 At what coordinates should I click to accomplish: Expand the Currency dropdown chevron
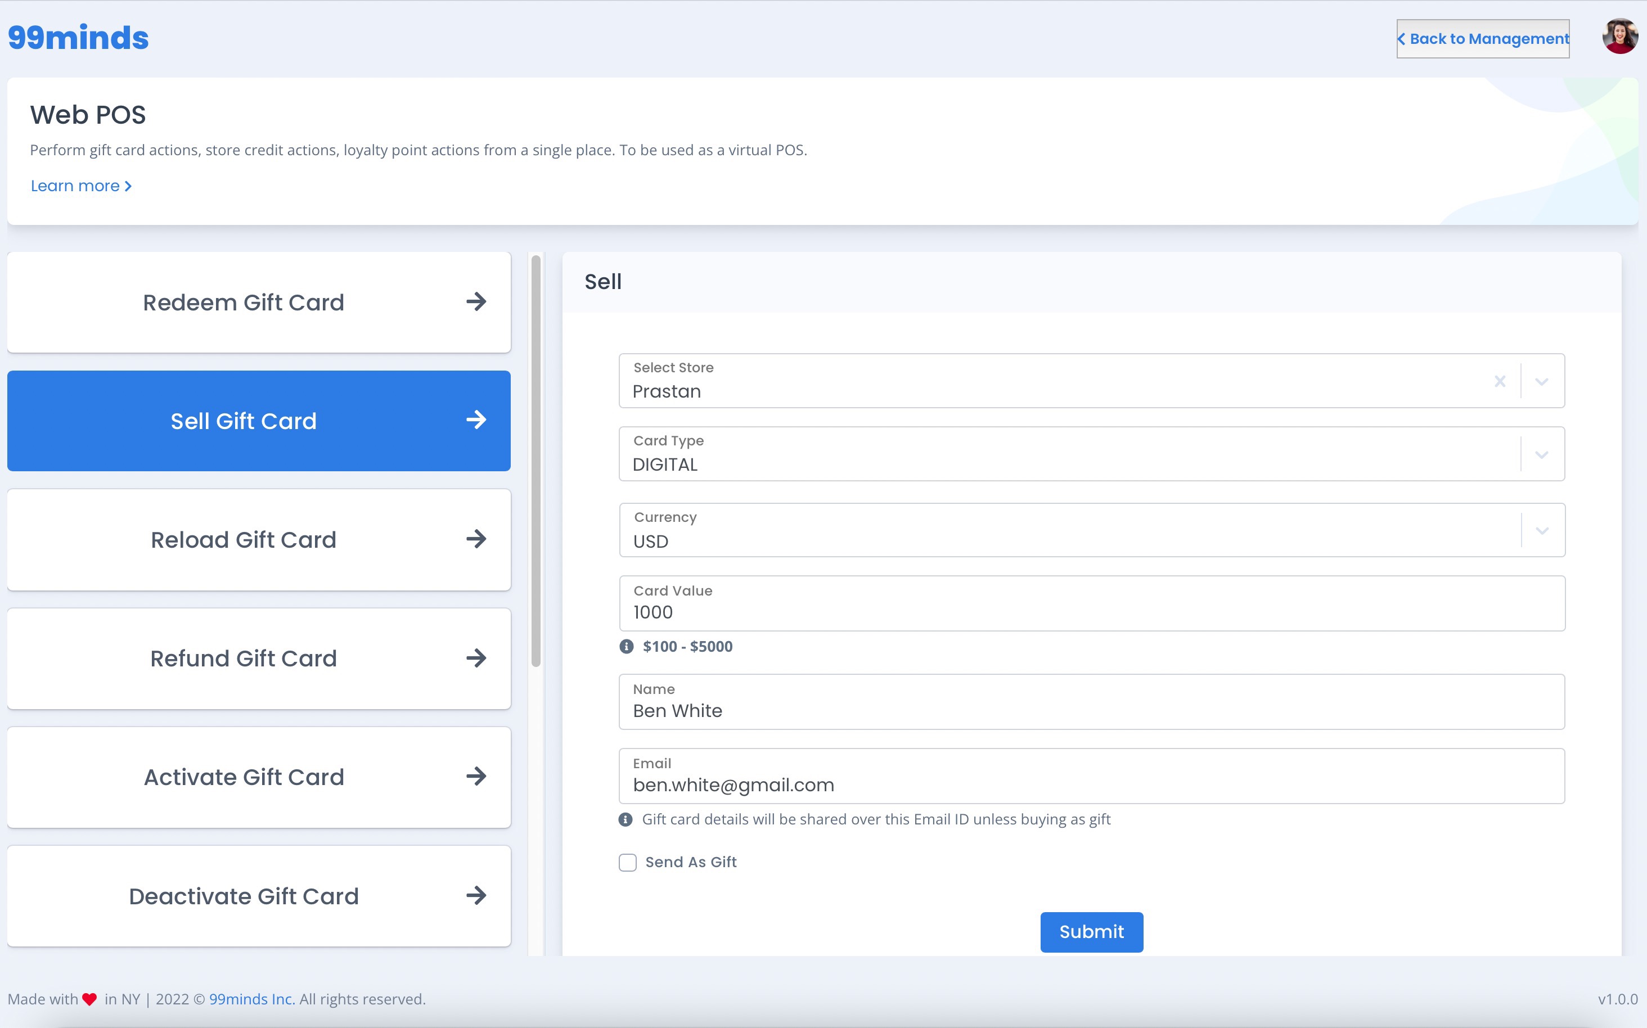1542,531
